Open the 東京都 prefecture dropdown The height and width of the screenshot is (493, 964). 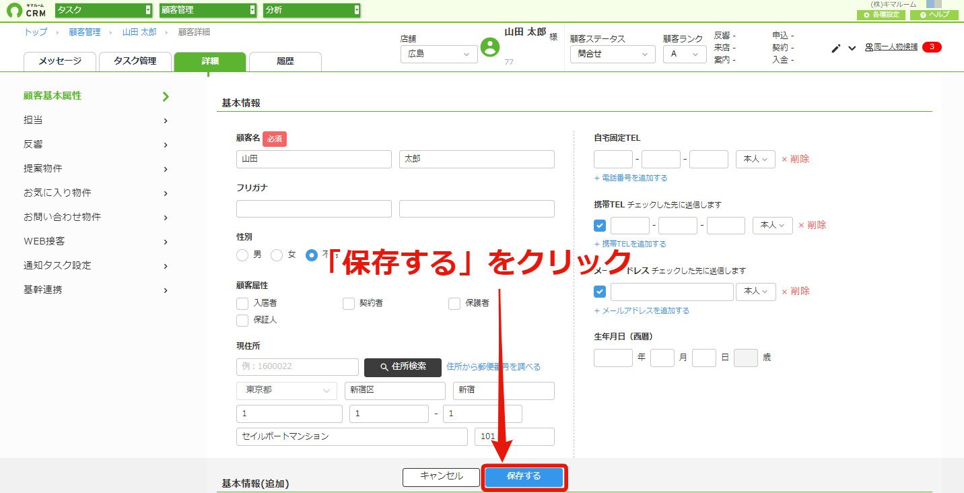pos(287,391)
